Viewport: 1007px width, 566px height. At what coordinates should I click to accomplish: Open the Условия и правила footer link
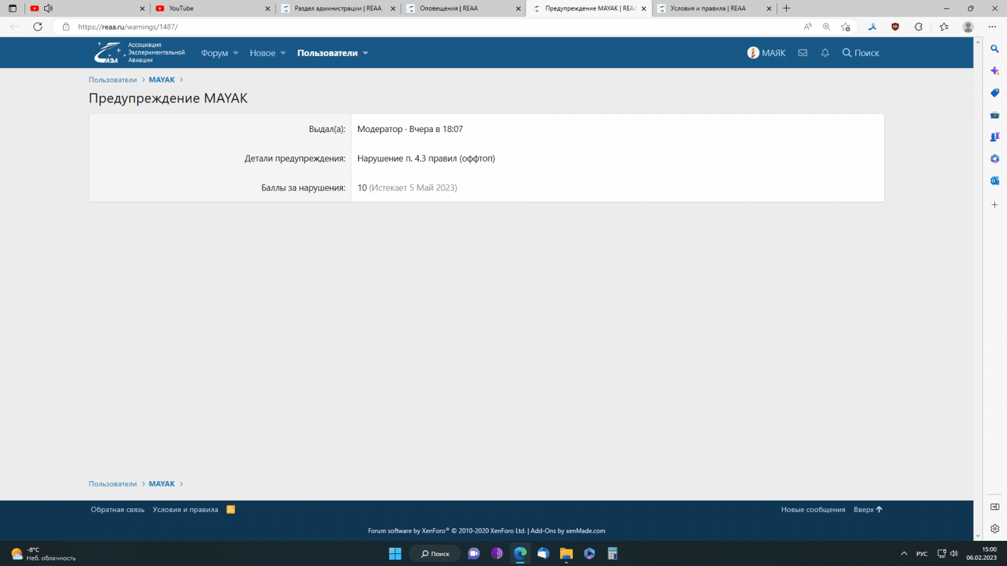pos(185,509)
